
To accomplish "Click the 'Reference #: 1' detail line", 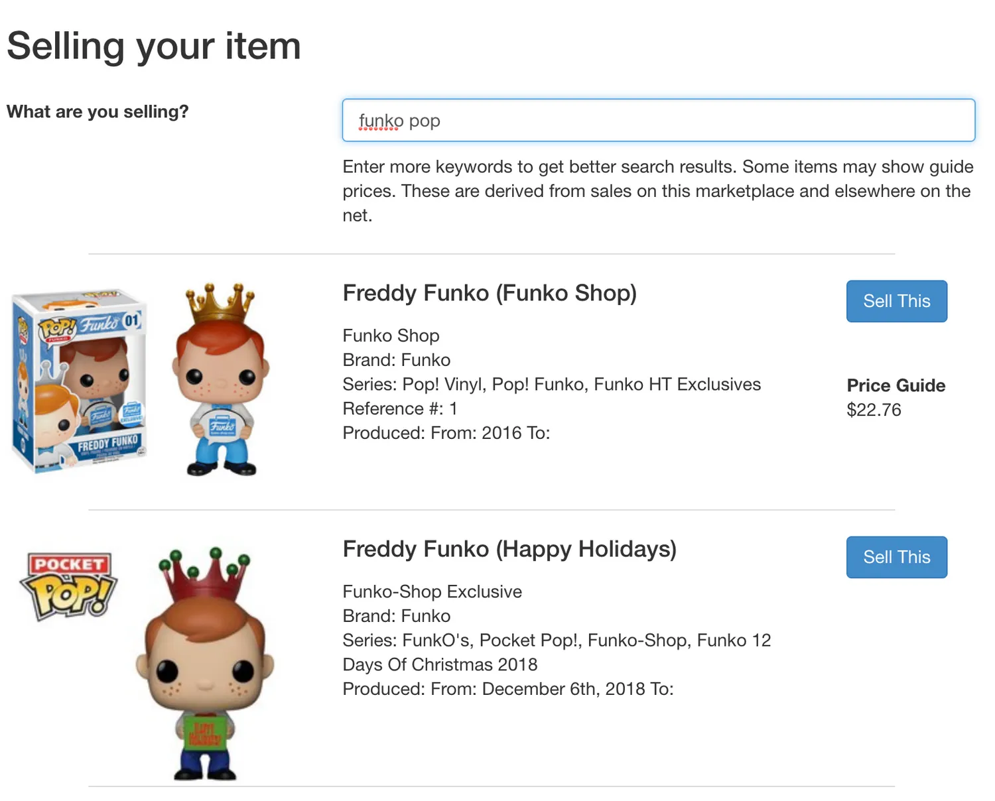I will [x=400, y=408].
